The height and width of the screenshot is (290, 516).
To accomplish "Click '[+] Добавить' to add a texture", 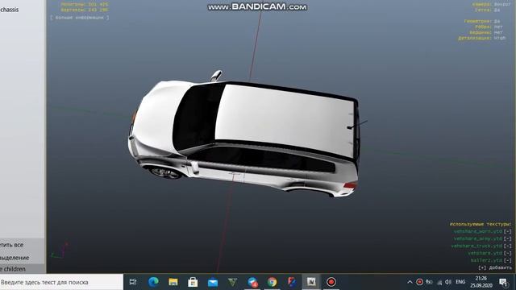I will [495, 267].
